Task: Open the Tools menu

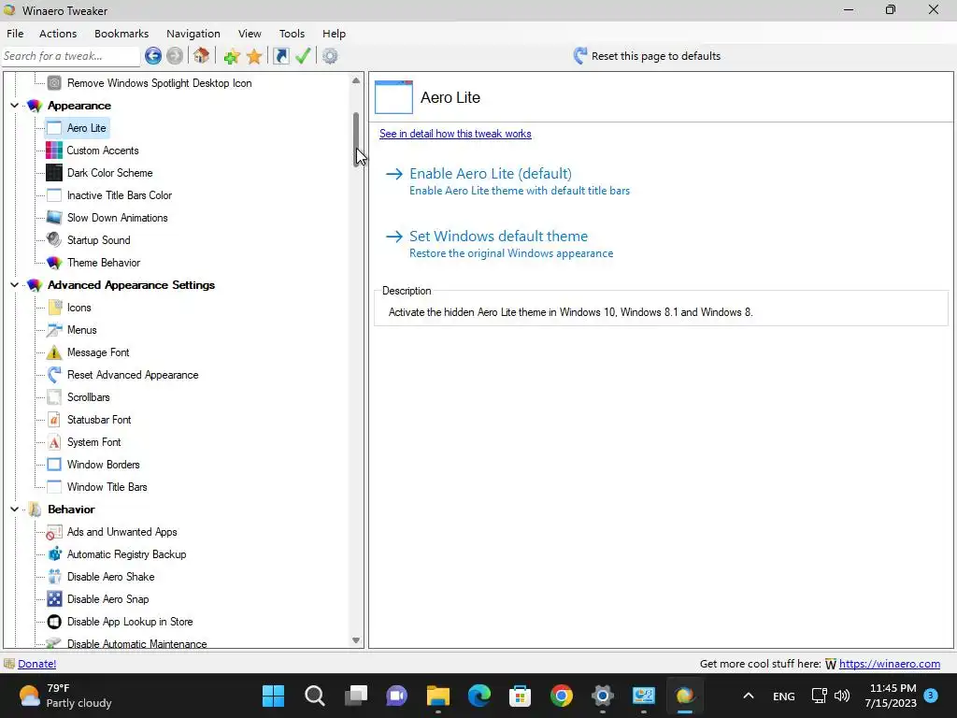Action: click(x=292, y=34)
